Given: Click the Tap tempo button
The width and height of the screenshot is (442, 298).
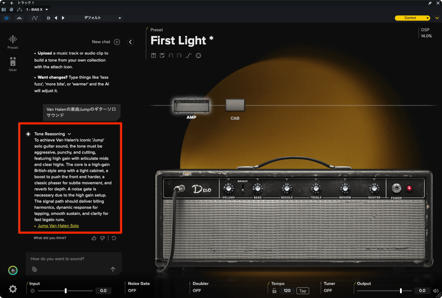Looking at the screenshot, I should (303, 291).
